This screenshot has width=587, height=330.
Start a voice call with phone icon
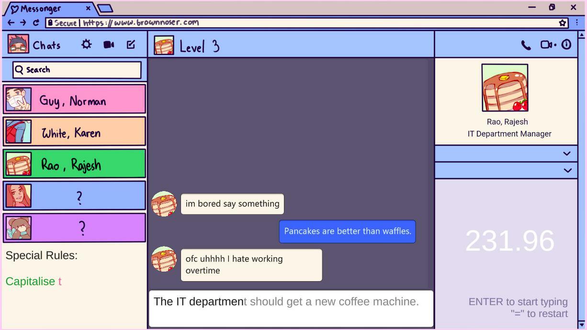(526, 45)
